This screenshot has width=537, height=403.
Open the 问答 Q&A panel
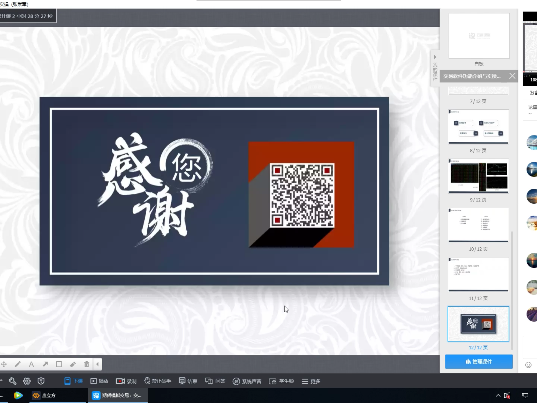click(215, 381)
